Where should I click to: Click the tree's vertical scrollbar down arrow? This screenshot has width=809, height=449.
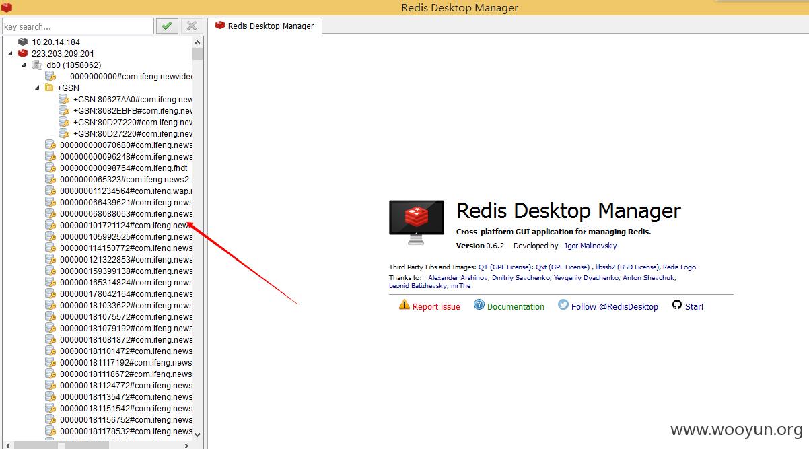[x=197, y=434]
